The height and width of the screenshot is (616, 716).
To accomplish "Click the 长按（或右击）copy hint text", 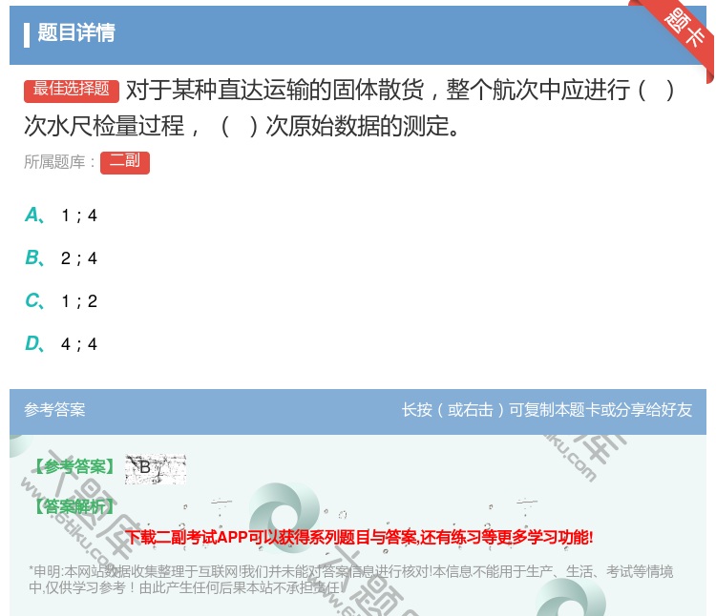I will (x=547, y=409).
